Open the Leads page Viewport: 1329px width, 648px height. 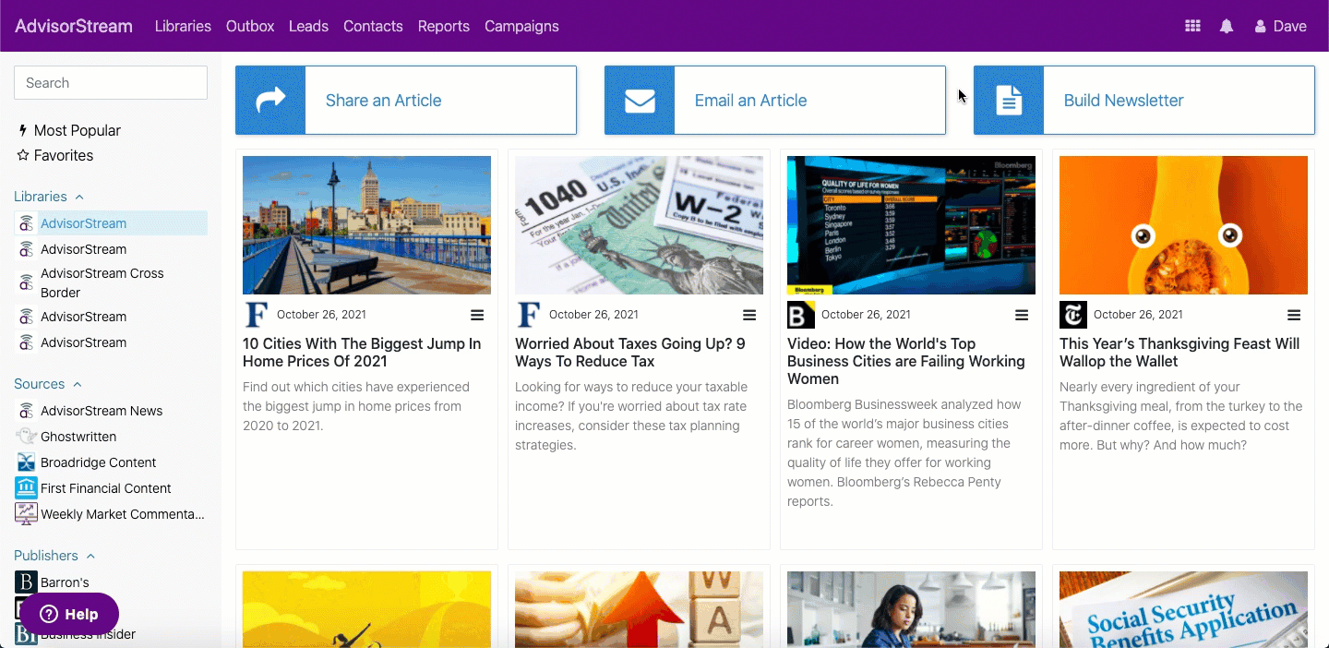pos(308,26)
